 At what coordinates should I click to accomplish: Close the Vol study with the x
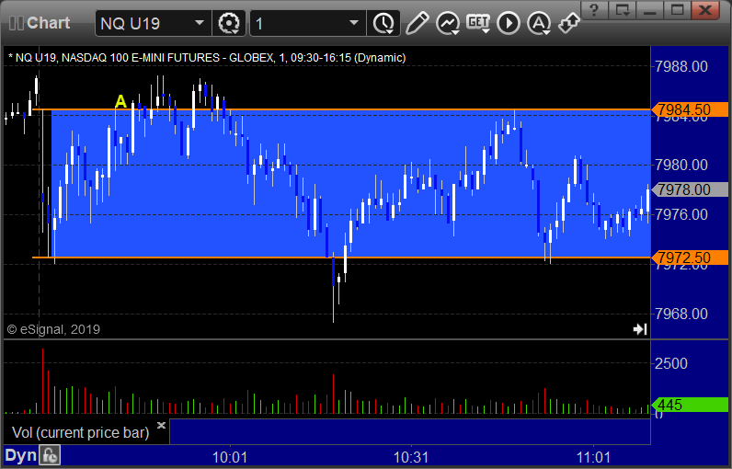pyautogui.click(x=161, y=425)
